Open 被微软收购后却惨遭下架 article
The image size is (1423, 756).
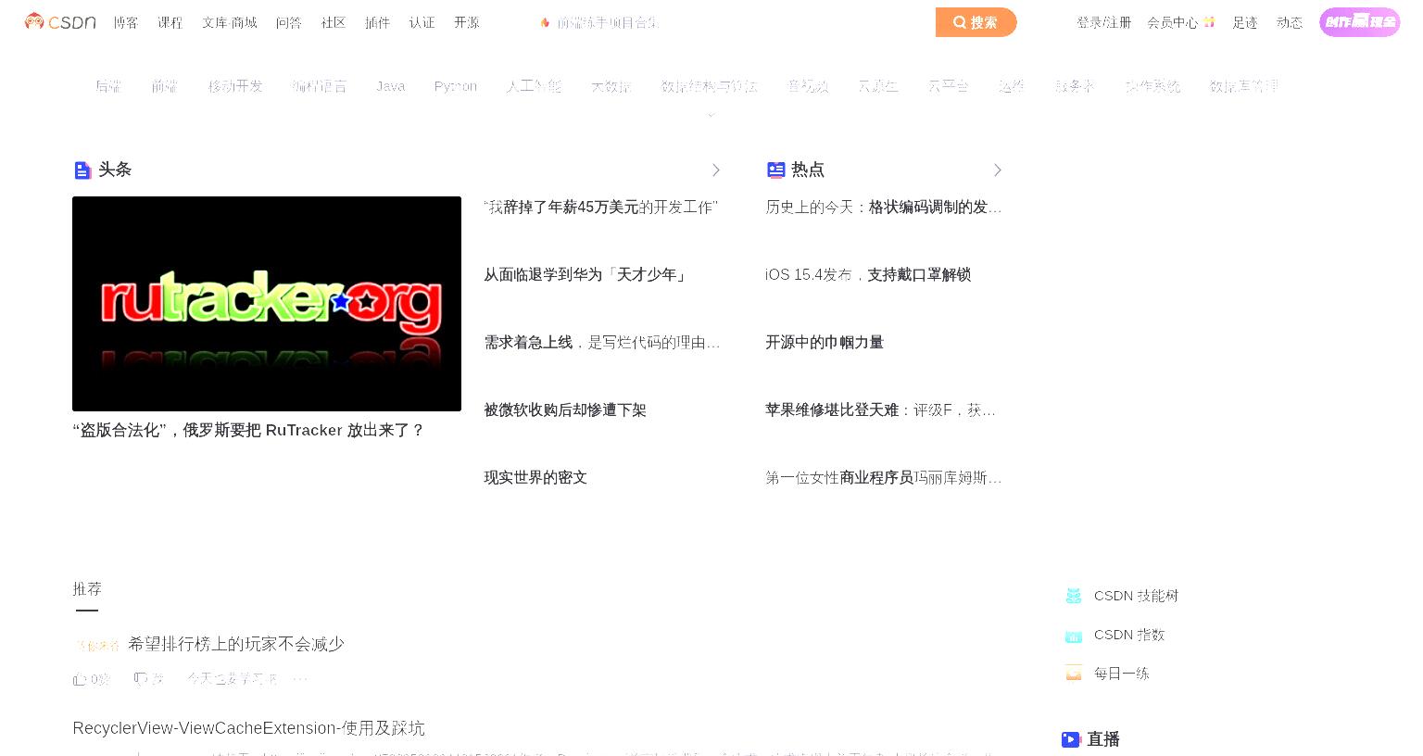click(x=565, y=410)
